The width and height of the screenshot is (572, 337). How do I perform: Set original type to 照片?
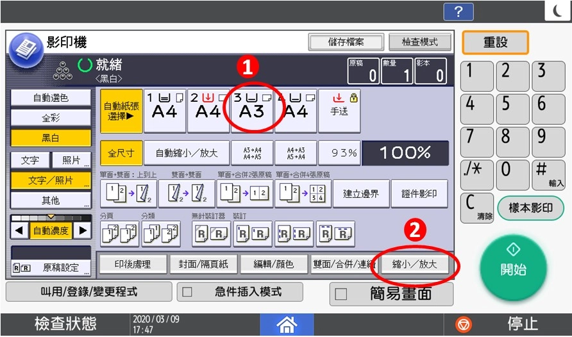[x=72, y=160]
